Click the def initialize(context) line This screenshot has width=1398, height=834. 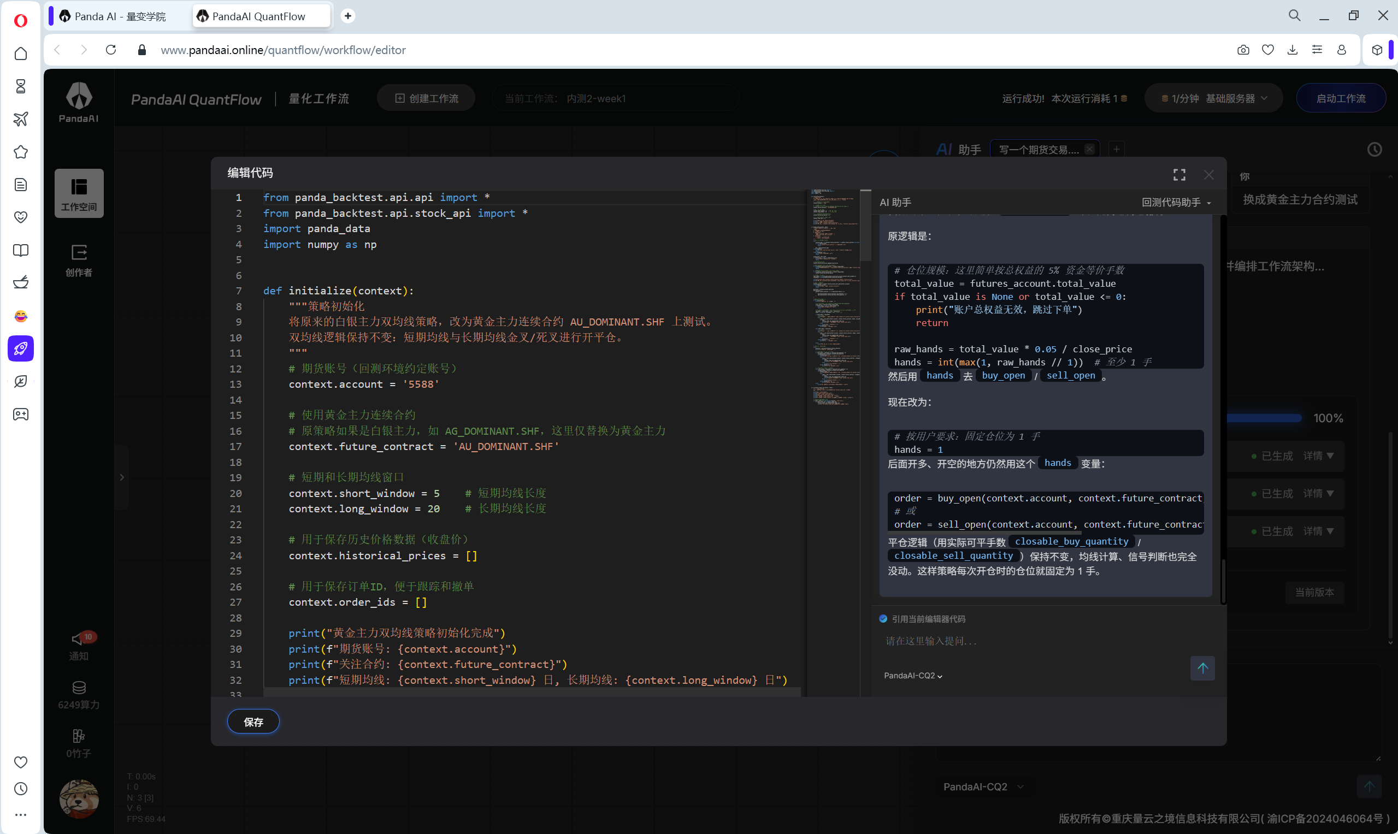[338, 291]
